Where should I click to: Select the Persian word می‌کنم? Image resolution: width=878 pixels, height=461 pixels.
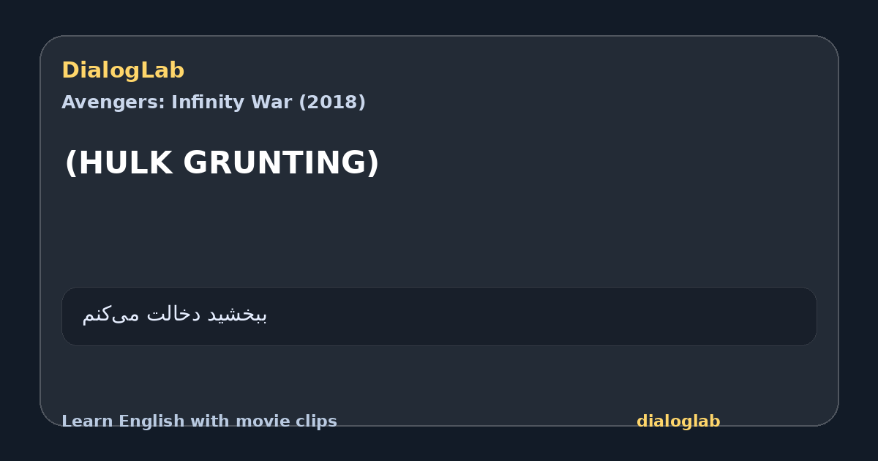110,315
